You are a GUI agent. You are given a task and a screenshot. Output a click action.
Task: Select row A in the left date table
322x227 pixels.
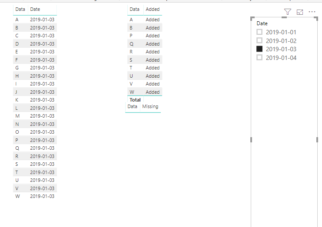click(35, 20)
